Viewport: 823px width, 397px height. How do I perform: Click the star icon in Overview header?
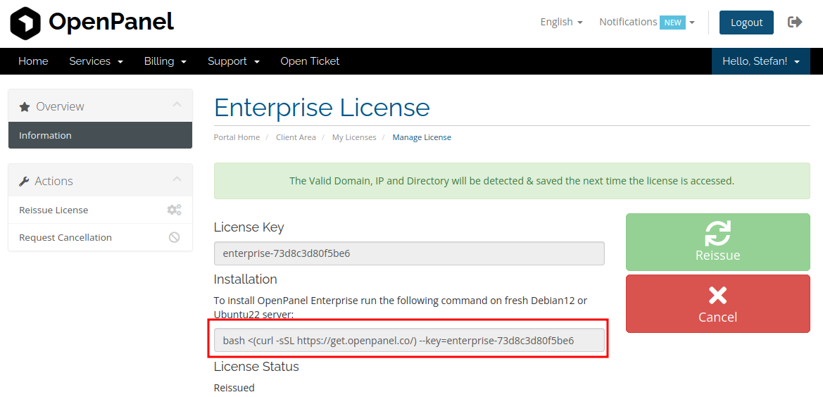click(x=25, y=107)
